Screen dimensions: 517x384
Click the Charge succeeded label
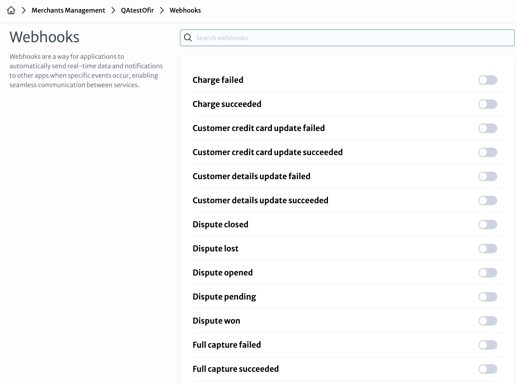coord(227,104)
